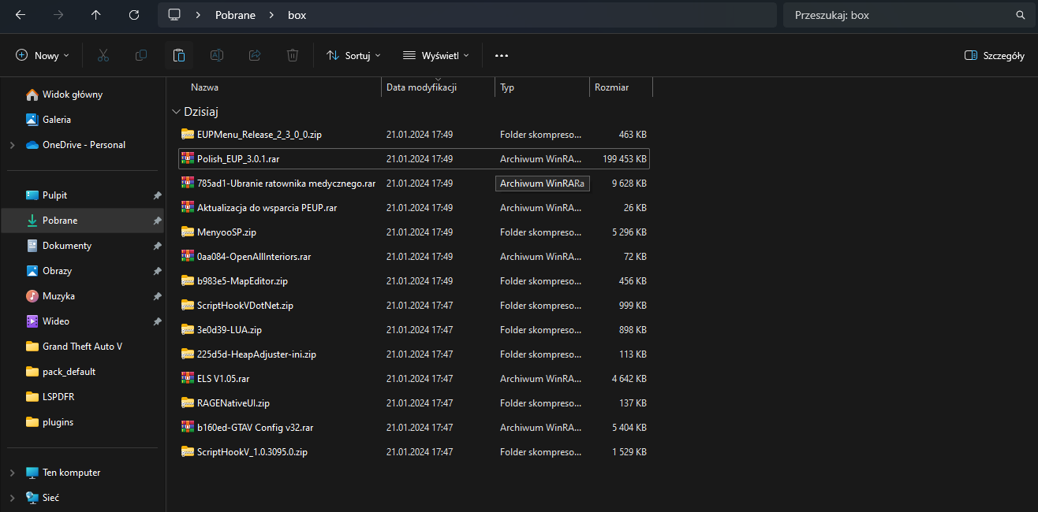Image resolution: width=1038 pixels, height=512 pixels.
Task: Open the Sortuj dropdown menu
Action: (353, 55)
